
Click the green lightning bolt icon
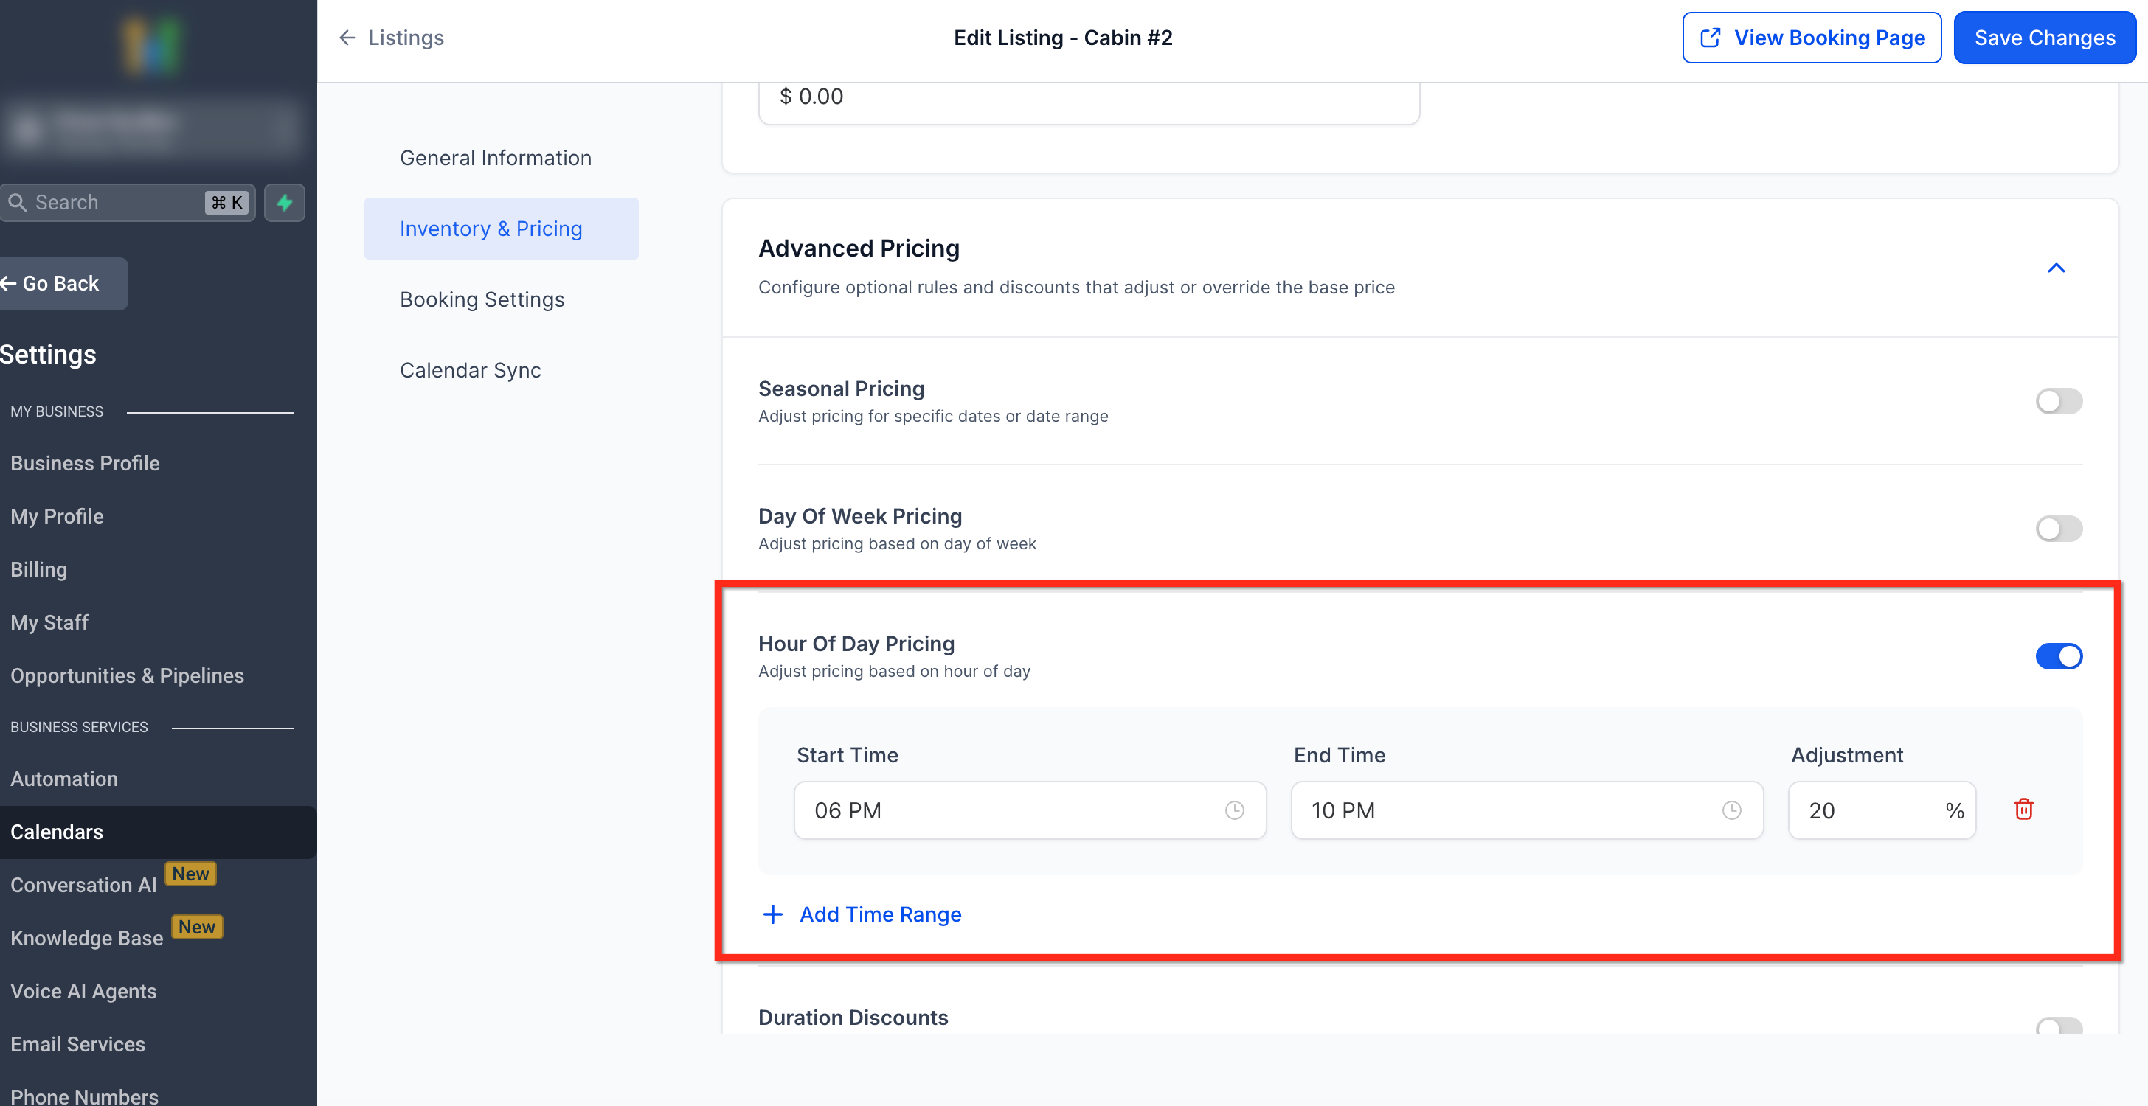[x=284, y=203]
